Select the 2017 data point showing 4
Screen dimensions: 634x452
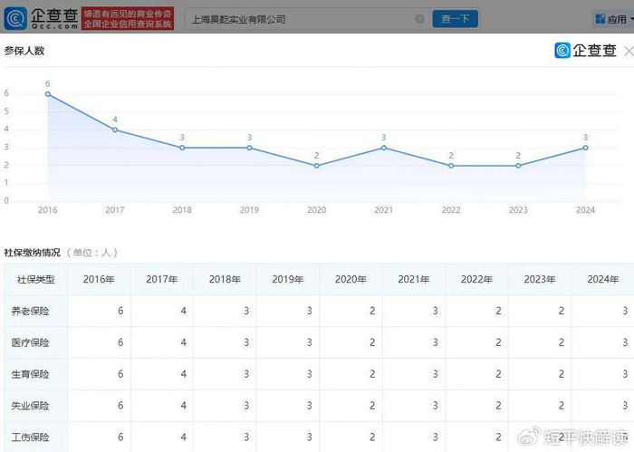115,130
